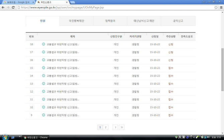Click the 접수 status in row 10
The image size is (224, 140).
[171, 107]
